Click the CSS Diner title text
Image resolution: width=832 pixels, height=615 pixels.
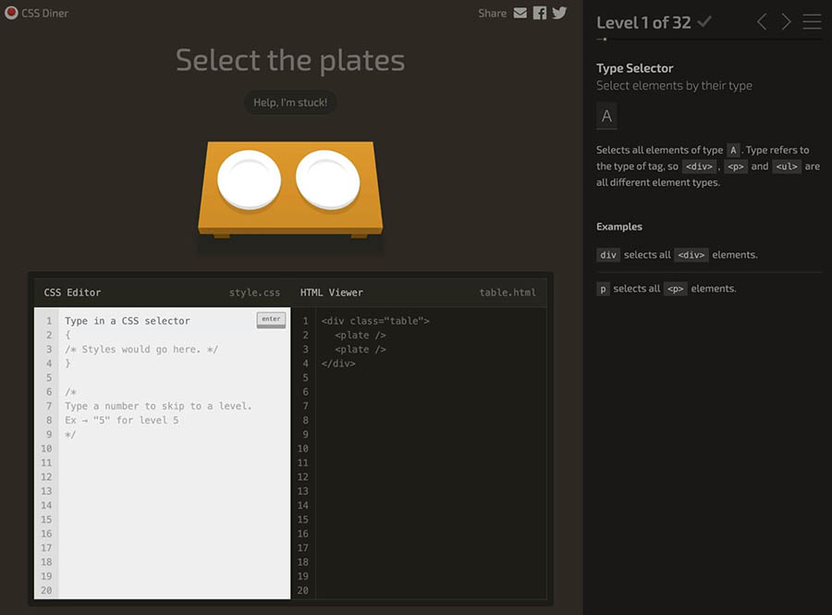(x=44, y=13)
